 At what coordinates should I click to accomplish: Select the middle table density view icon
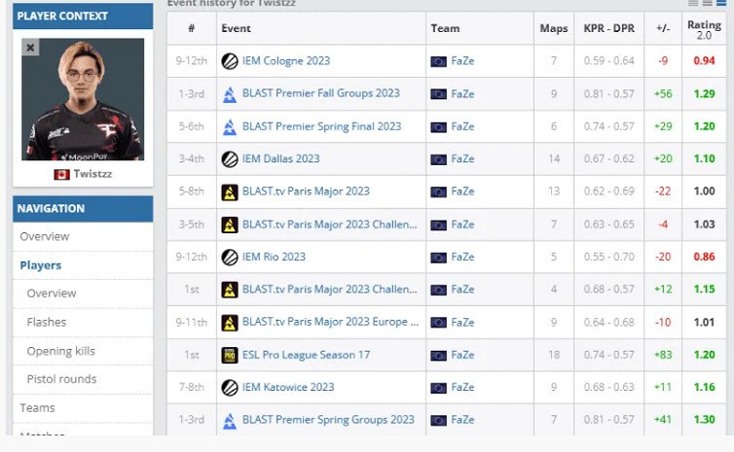tap(707, 4)
